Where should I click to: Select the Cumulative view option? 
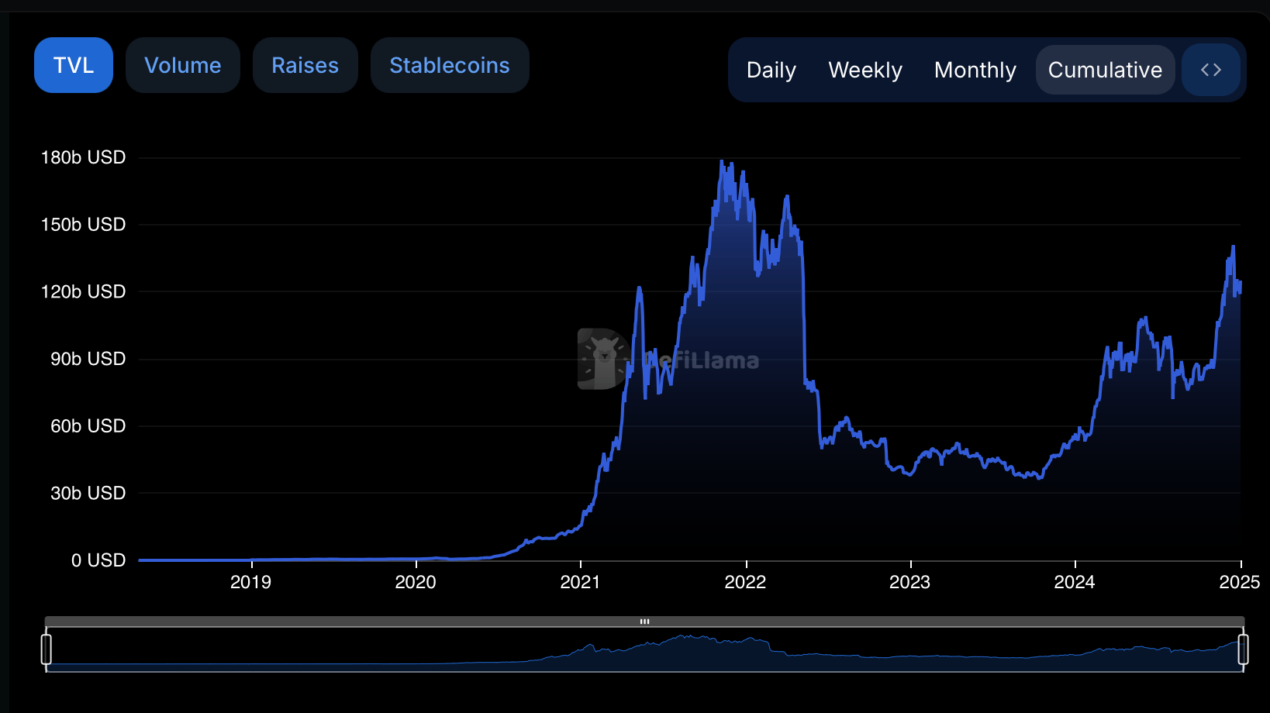[x=1105, y=70]
